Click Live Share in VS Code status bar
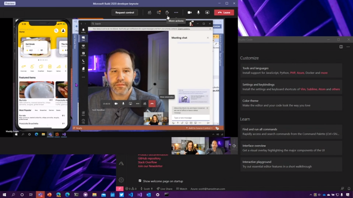The height and width of the screenshot is (198, 353). [164, 189]
